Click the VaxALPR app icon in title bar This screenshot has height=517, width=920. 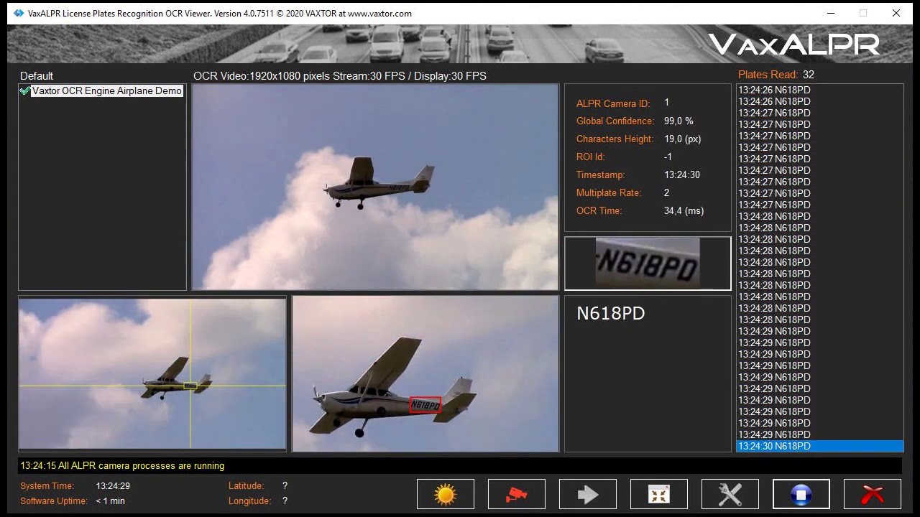point(19,13)
